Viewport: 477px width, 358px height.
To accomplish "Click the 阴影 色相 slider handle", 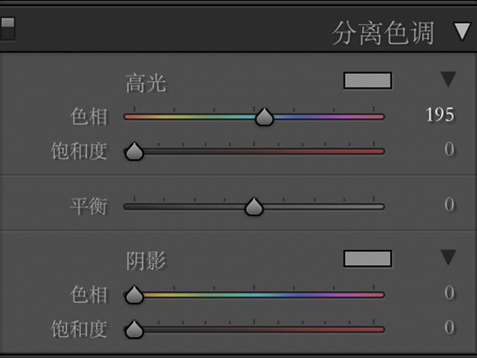I will (134, 295).
